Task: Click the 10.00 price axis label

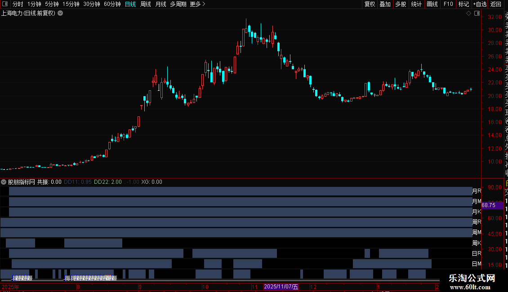Action: tap(495, 162)
